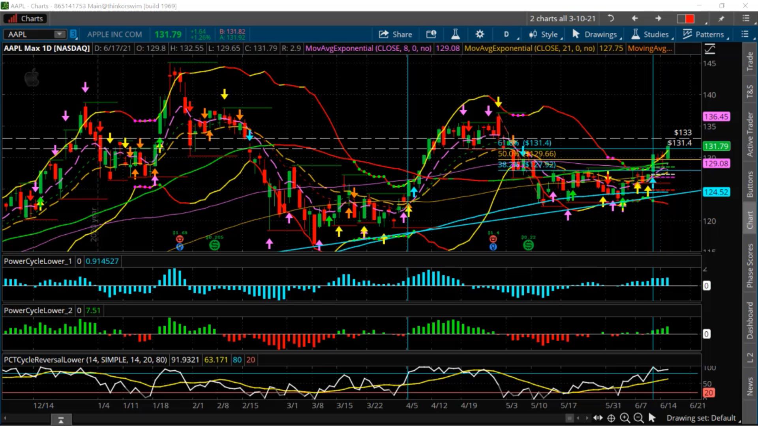Open the Drawing set: Default dropdown
Image resolution: width=758 pixels, height=426 pixels.
point(703,418)
